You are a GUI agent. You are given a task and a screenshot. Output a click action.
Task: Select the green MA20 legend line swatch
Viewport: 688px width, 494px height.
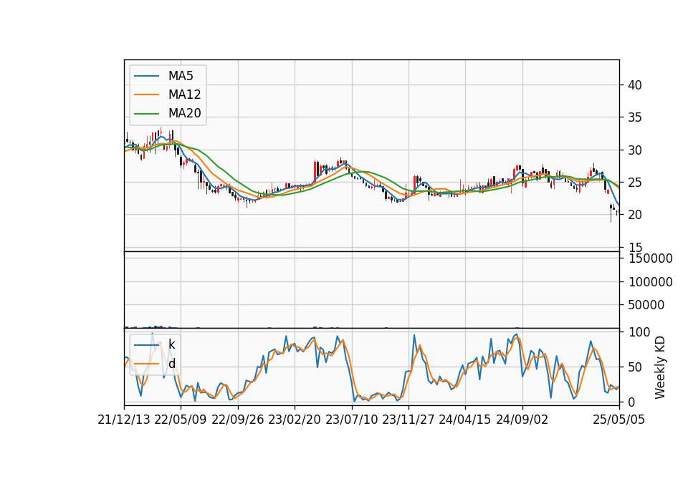point(146,113)
